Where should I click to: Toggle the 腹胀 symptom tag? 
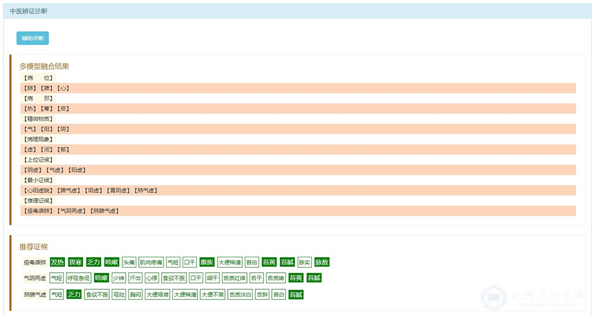(207, 262)
